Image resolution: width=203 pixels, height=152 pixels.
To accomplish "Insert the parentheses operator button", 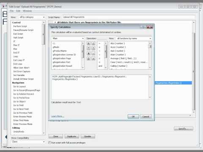I will [x=88, y=59].
